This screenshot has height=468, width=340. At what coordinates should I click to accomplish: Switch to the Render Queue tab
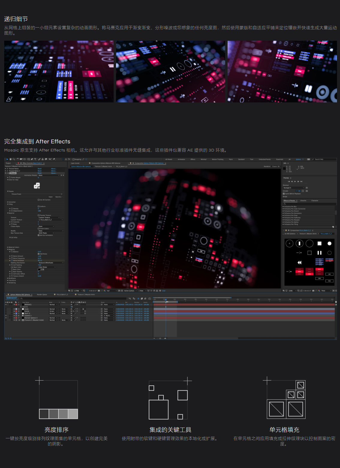coord(42,295)
